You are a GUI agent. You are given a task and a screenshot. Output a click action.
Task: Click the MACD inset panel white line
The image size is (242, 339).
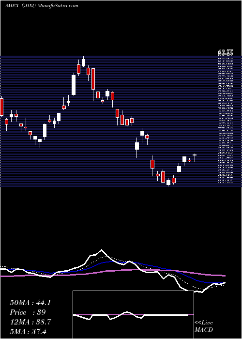tap(131, 316)
